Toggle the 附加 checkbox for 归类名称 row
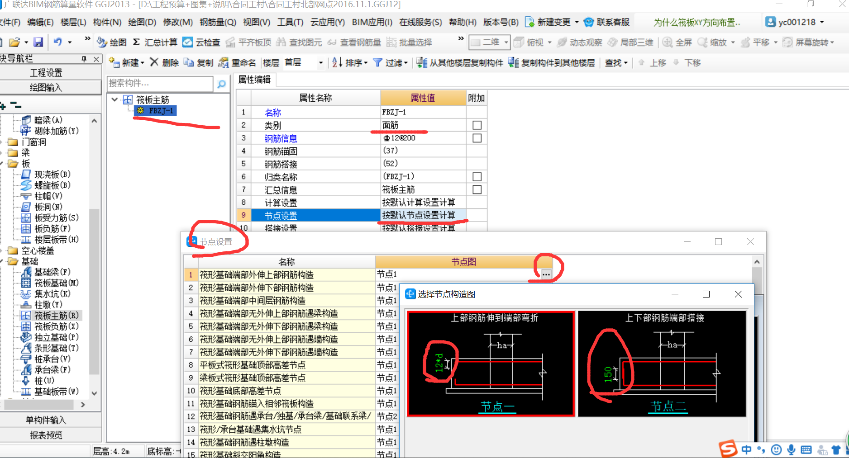 pos(477,176)
